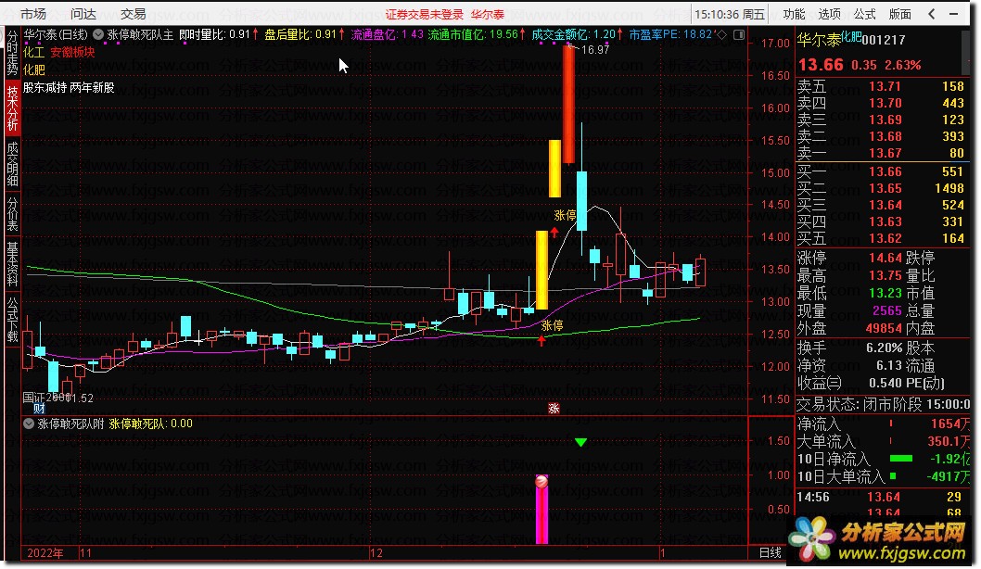Click the green down-triangle signal in sub-chart
Image resolution: width=981 pixels, height=569 pixels.
[x=580, y=443]
